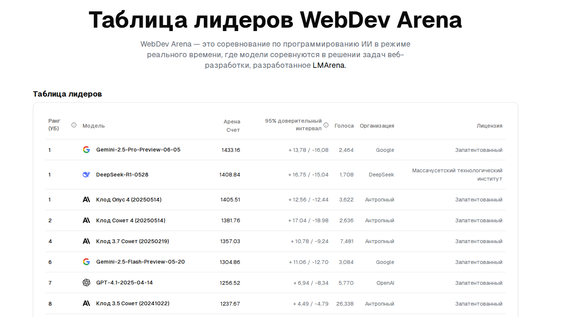Click the 95% доверительный интервал header text

(x=293, y=125)
